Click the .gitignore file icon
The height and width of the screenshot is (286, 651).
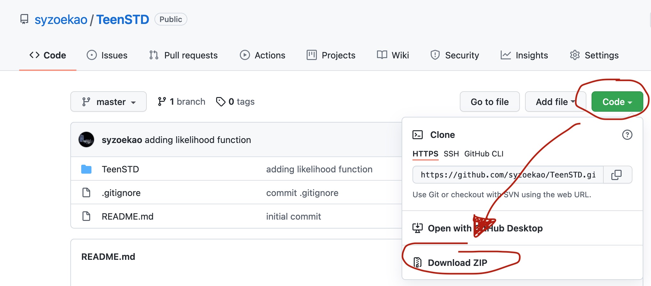click(86, 192)
